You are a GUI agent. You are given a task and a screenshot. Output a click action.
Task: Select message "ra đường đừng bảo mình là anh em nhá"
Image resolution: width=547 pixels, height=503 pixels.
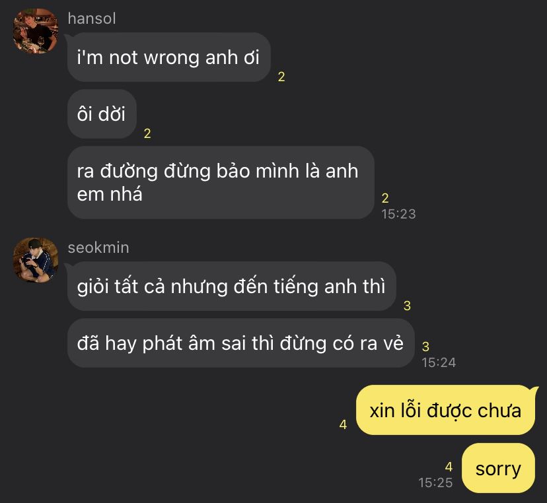221,183
